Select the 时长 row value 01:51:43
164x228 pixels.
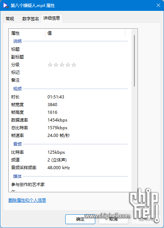56,97
